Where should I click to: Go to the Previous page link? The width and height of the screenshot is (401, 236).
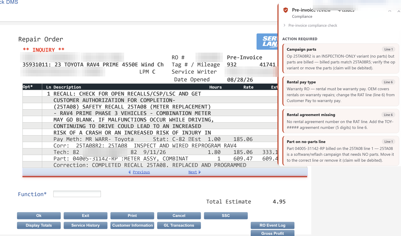tap(141, 172)
